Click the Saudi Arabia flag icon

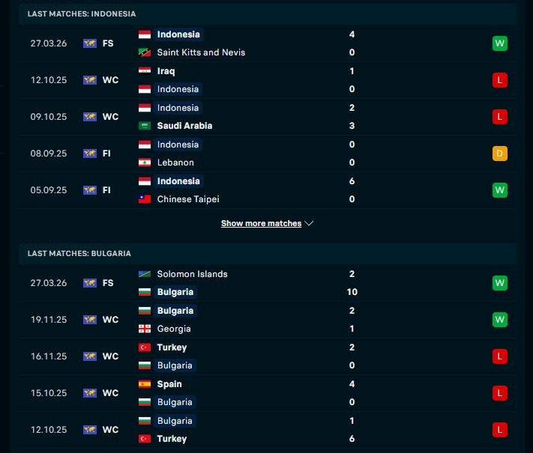[x=145, y=126]
